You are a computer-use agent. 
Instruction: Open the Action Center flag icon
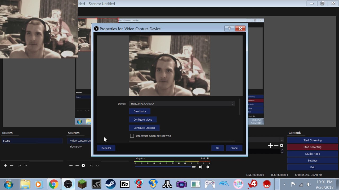293,184
